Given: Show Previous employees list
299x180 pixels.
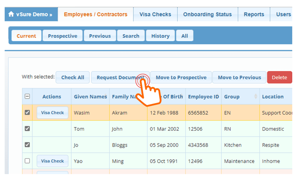Looking at the screenshot, I should click(x=100, y=36).
